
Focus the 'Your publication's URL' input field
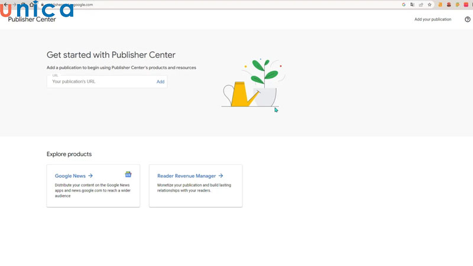tap(101, 82)
